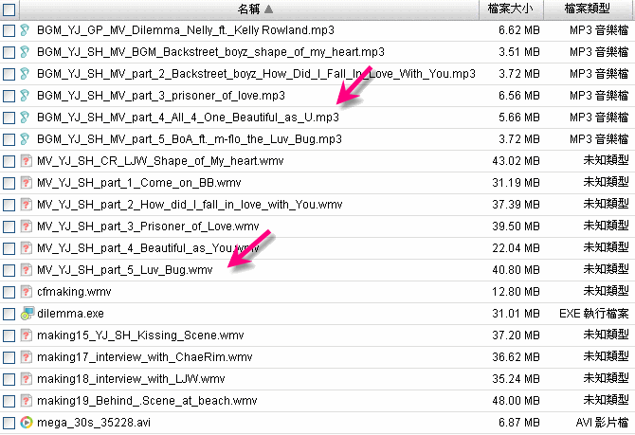Click the ascending sort arrow beside 名稱
The width and height of the screenshot is (635, 435).
tap(268, 9)
